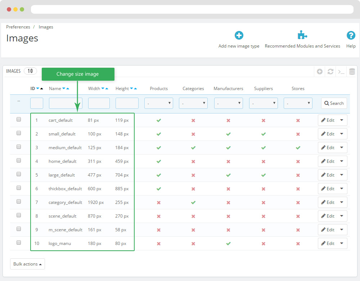This screenshot has height=281, width=360.
Task: Go to Preferences in the breadcrumb
Action: 18,27
